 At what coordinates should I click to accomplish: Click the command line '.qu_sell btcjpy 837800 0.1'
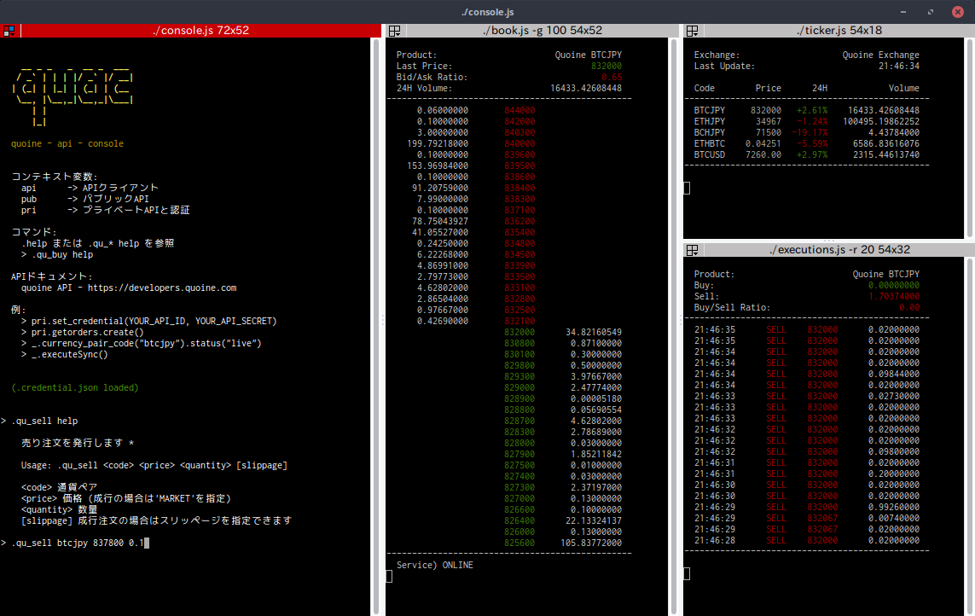click(x=77, y=543)
